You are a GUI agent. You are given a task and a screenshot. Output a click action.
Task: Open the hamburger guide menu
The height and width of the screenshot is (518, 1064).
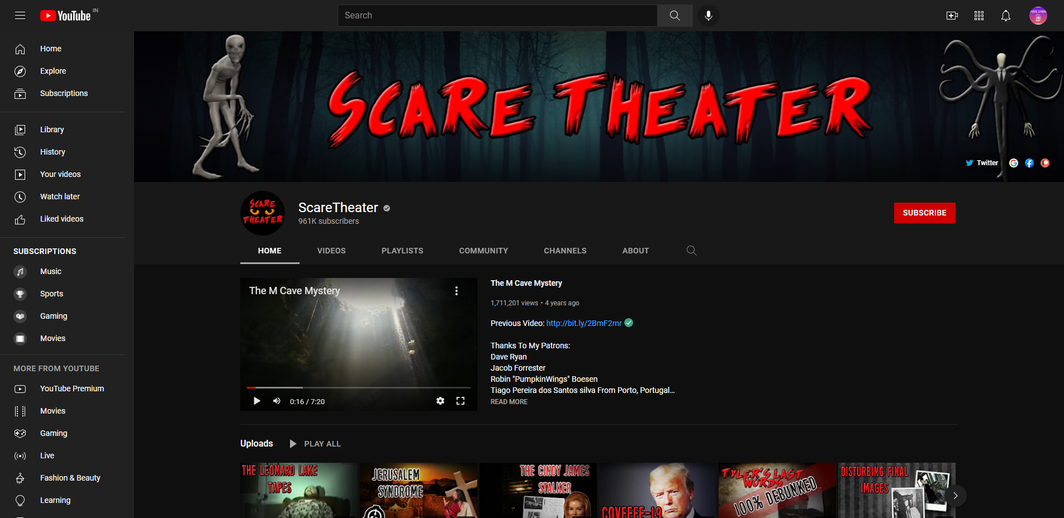click(x=20, y=16)
